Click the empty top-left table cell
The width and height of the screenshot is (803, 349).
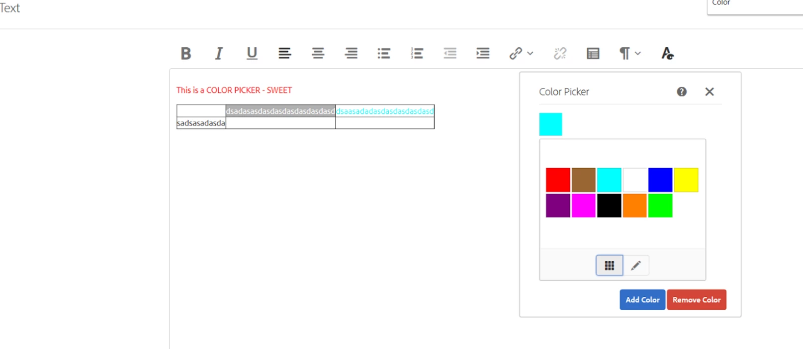[x=201, y=111]
